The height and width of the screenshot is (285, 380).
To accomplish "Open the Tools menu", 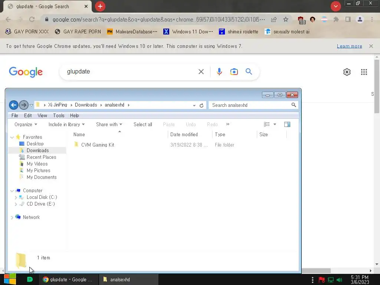I will (x=59, y=116).
